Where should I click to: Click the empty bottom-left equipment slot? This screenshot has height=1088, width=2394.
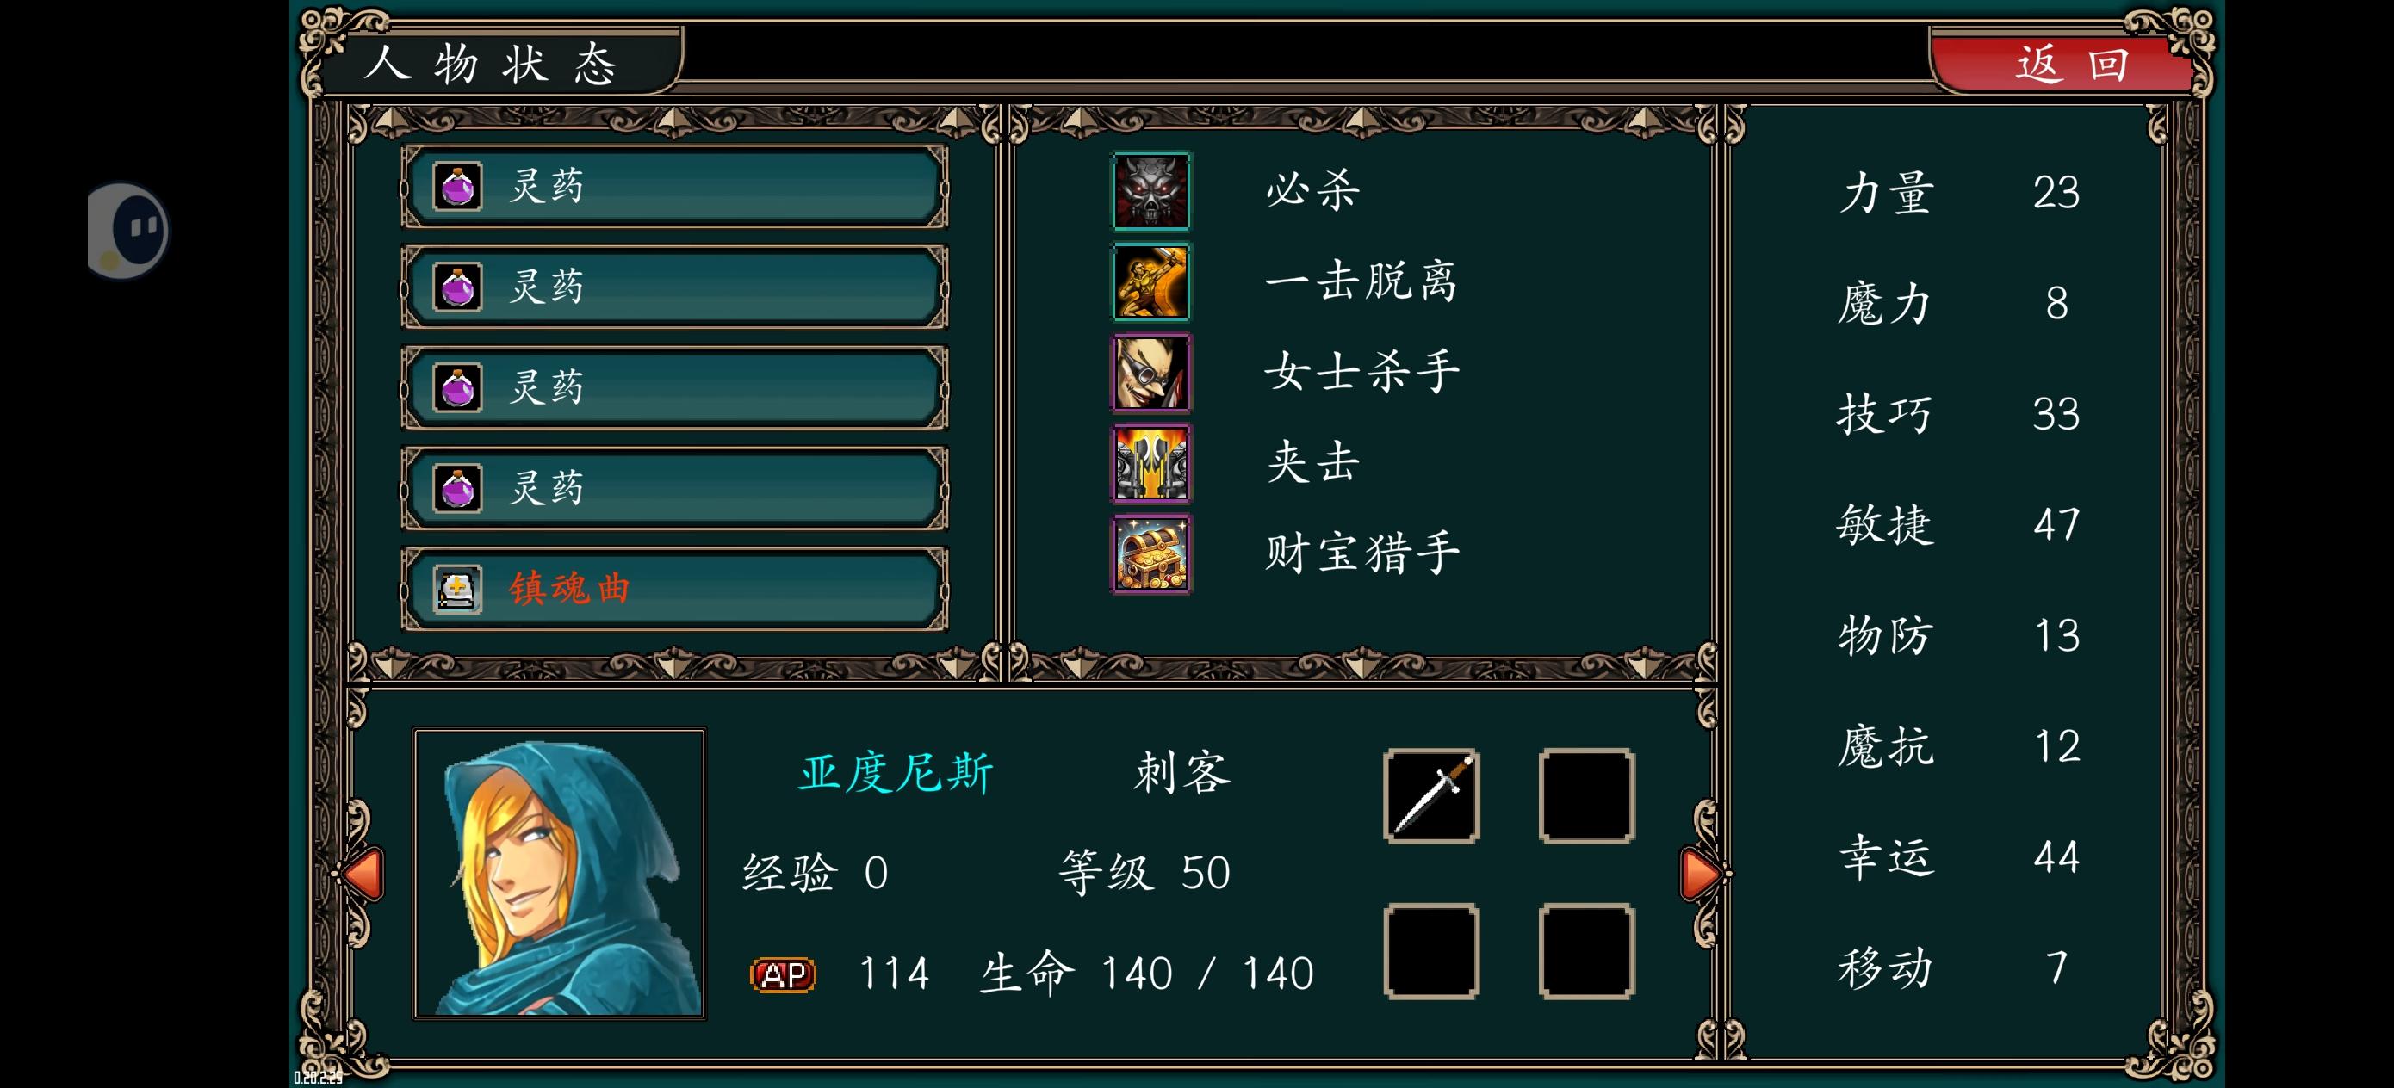pyautogui.click(x=1431, y=951)
